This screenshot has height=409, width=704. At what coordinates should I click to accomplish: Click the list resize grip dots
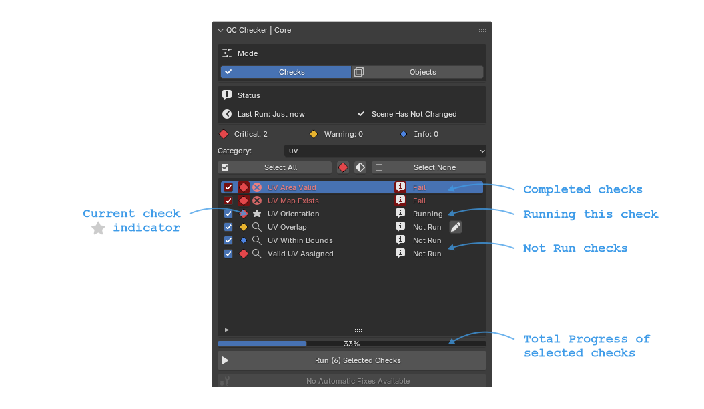358,330
